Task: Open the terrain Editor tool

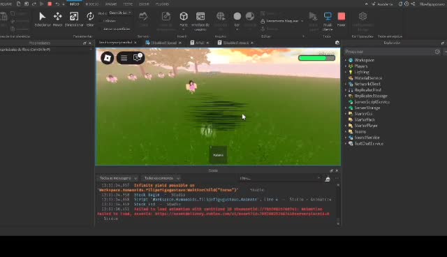Action: point(143,19)
